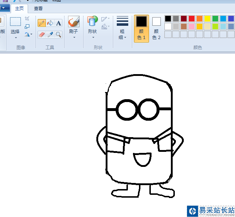Open the Rotate or flip dropdown

pyautogui.click(x=28, y=34)
